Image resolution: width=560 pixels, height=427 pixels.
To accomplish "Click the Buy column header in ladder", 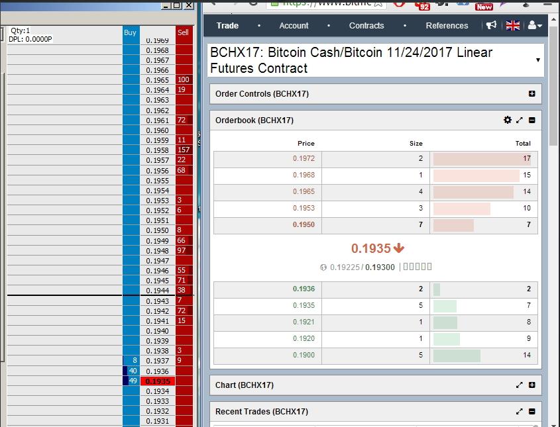I will [130, 32].
